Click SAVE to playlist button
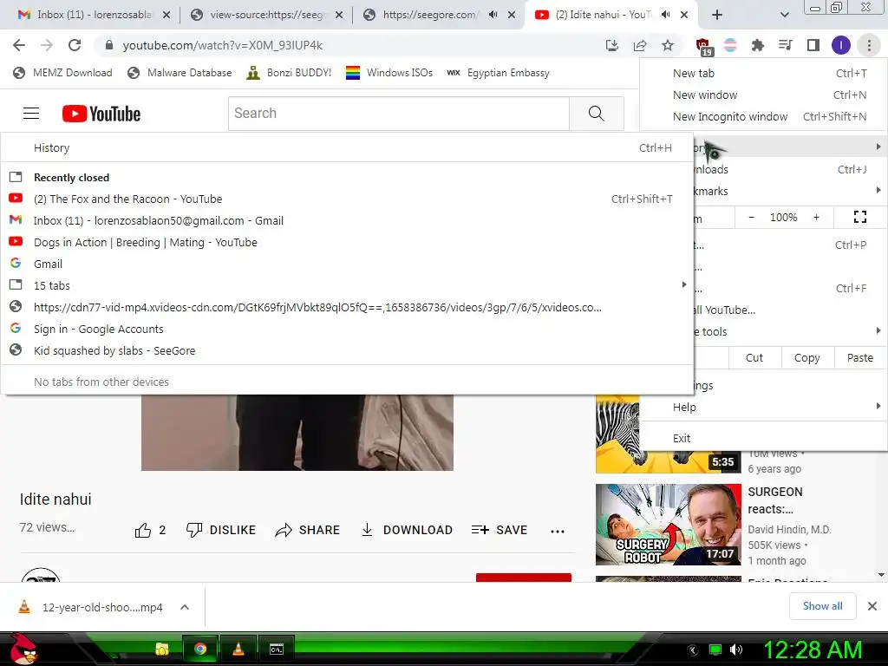Screen dimensions: 888x666 (499, 530)
